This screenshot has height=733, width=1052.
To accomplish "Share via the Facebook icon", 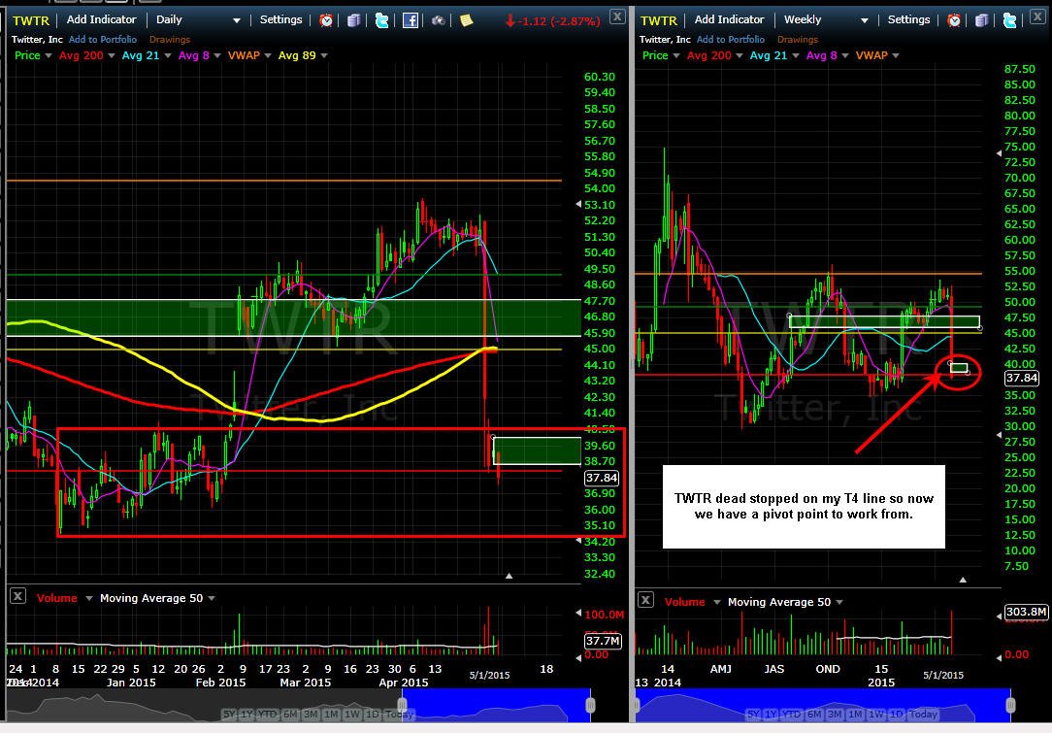I will coord(410,20).
